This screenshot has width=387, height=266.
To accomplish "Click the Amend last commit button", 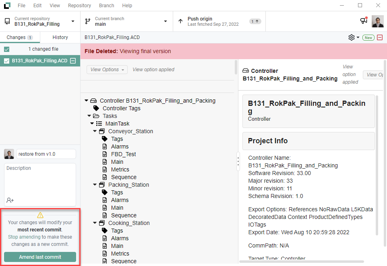I will (39, 257).
